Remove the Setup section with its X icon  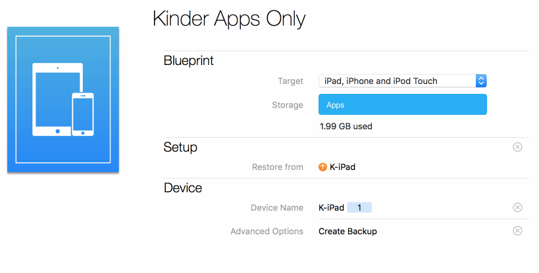(517, 147)
